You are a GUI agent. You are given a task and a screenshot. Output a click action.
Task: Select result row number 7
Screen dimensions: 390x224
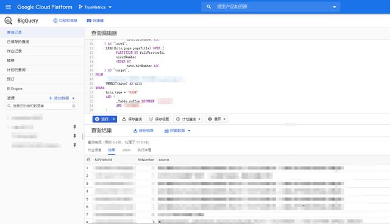point(87,214)
